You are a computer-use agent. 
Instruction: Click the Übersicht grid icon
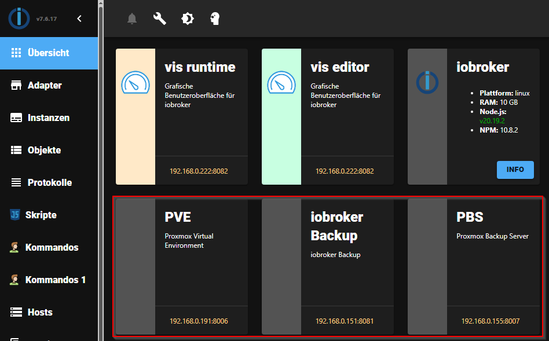[x=16, y=53]
